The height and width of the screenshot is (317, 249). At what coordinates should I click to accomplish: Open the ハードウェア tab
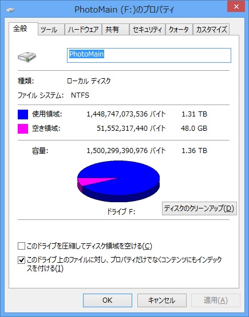[83, 30]
